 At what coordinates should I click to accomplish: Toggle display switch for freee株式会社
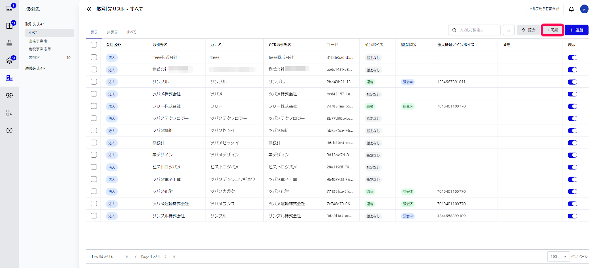coord(572,57)
